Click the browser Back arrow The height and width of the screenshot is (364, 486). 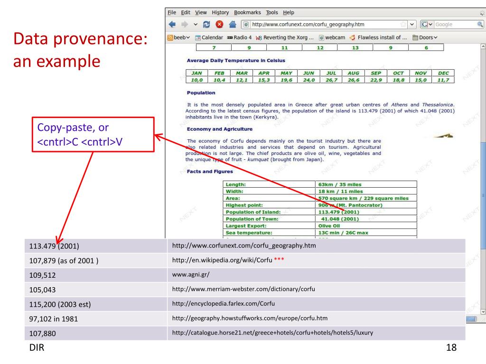tap(172, 24)
